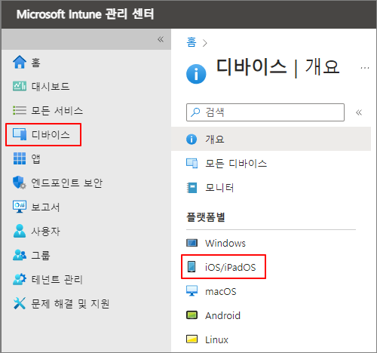
Task: Click the Linux platform icon
Action: click(192, 339)
